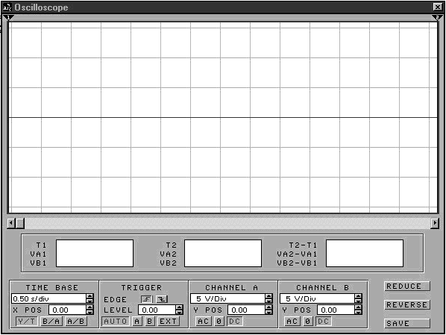The width and height of the screenshot is (446, 335).
Task: Decrease Channel A Y POS
Action: (268, 312)
